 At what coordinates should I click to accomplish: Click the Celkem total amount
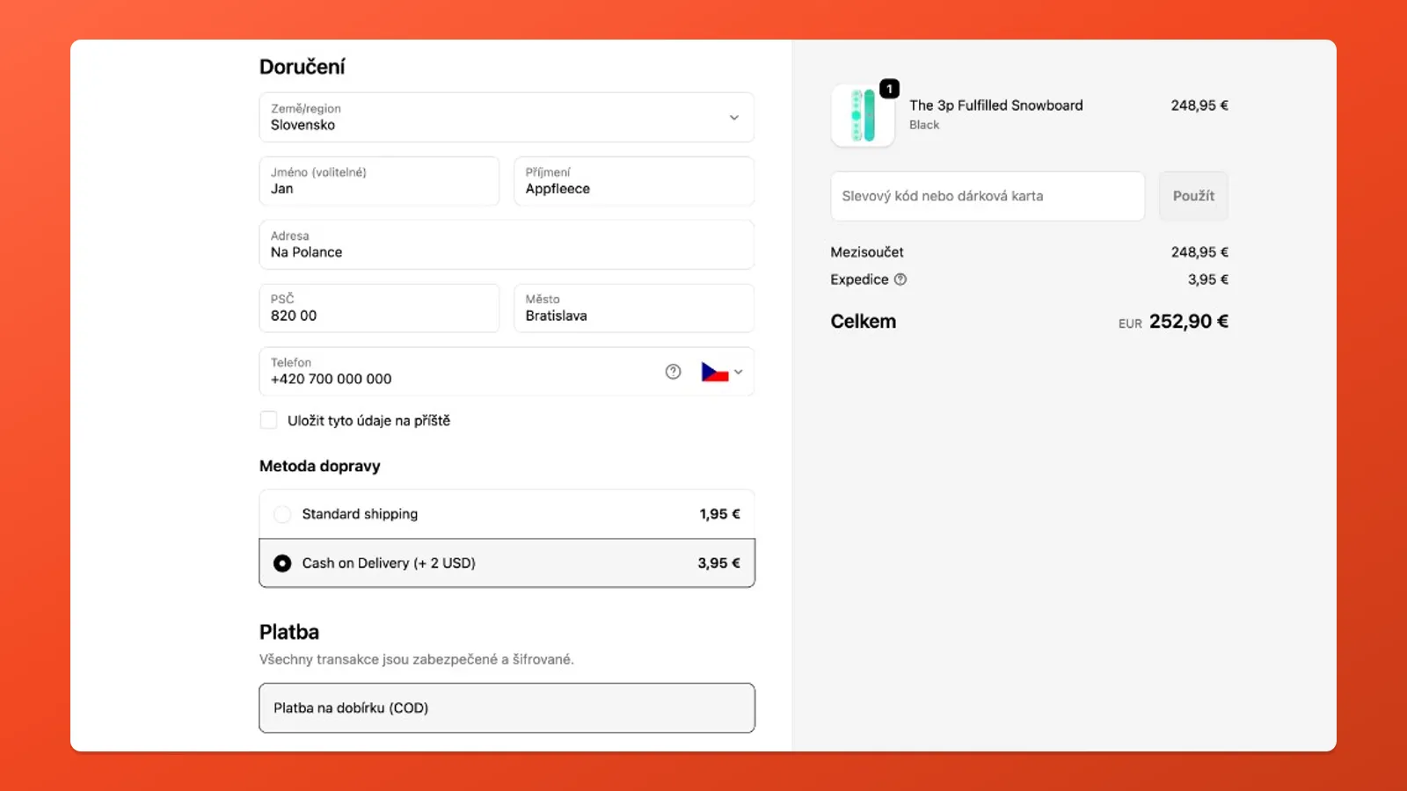tap(1189, 322)
